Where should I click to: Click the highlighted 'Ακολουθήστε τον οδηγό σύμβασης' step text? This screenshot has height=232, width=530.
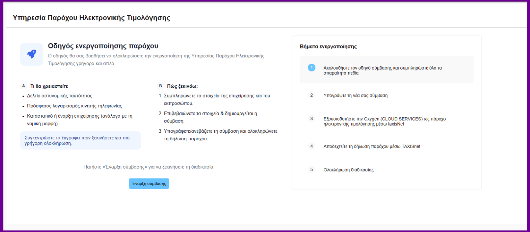tap(382, 70)
